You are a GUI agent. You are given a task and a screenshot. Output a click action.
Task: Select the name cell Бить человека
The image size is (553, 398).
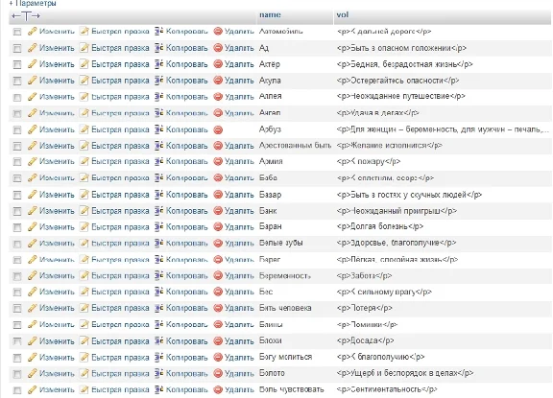tap(285, 308)
